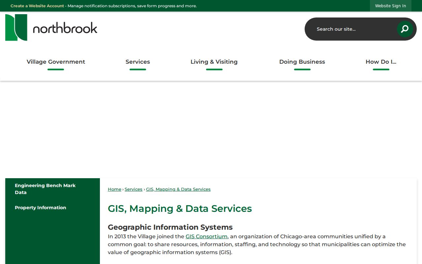This screenshot has height=264, width=422.
Task: Open the Living & Visiting menu
Action: click(214, 62)
